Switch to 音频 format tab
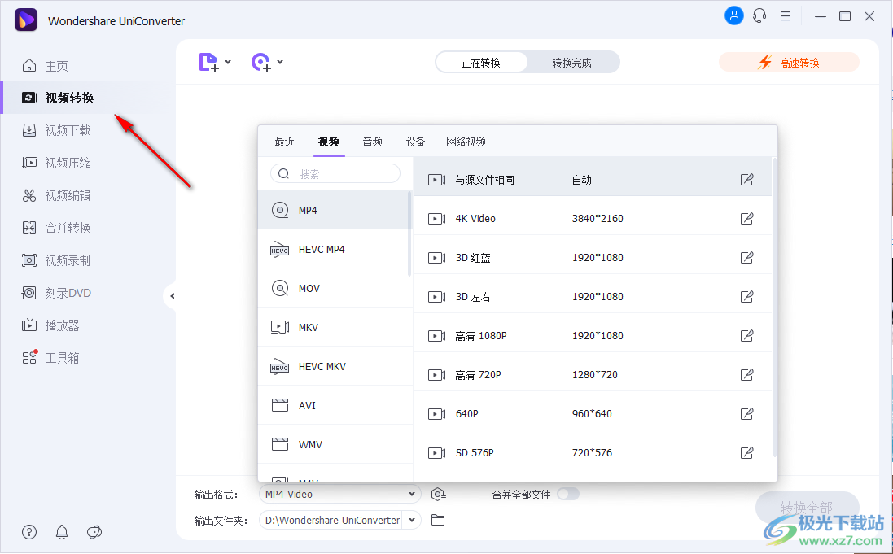Viewport: 893px width, 554px height. point(373,142)
